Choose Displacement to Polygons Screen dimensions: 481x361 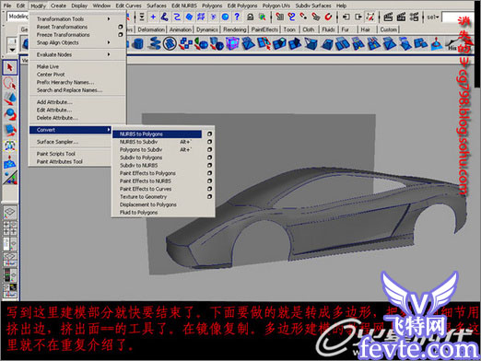click(x=148, y=204)
